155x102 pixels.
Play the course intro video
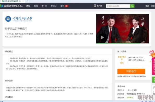pyautogui.click(x=102, y=37)
